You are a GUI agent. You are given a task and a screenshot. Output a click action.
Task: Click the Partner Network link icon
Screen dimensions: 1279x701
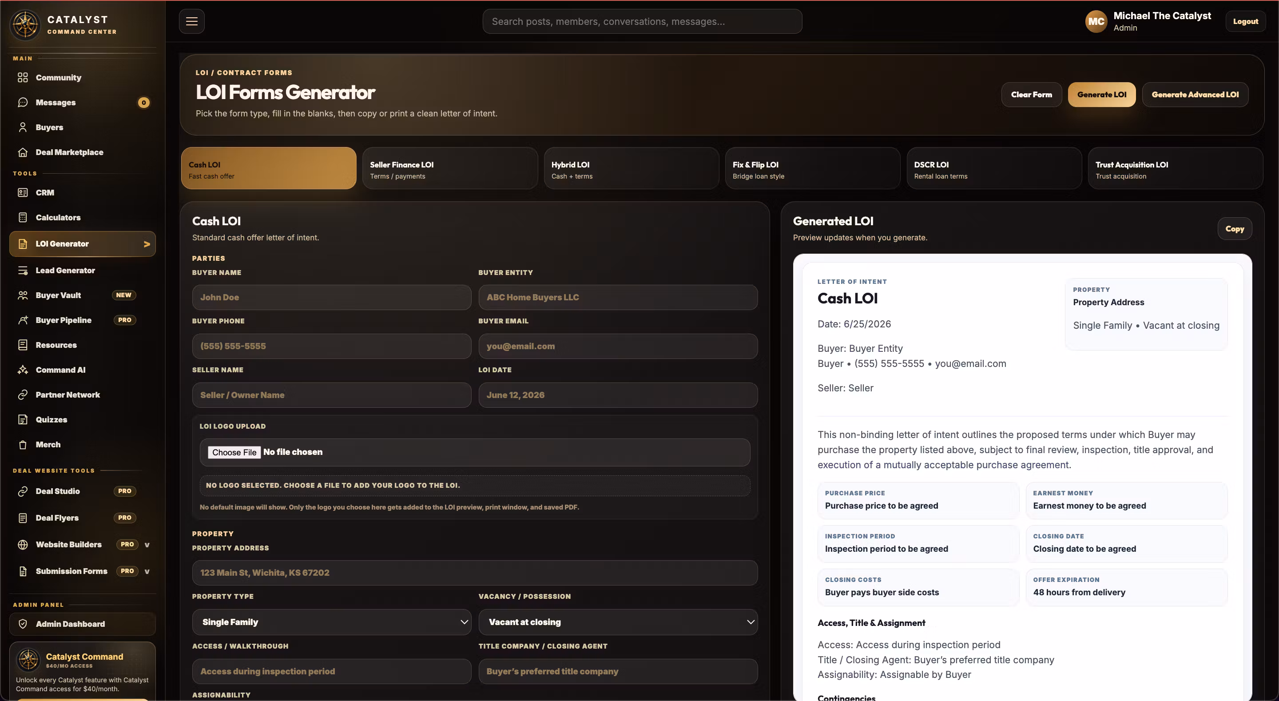[23, 394]
